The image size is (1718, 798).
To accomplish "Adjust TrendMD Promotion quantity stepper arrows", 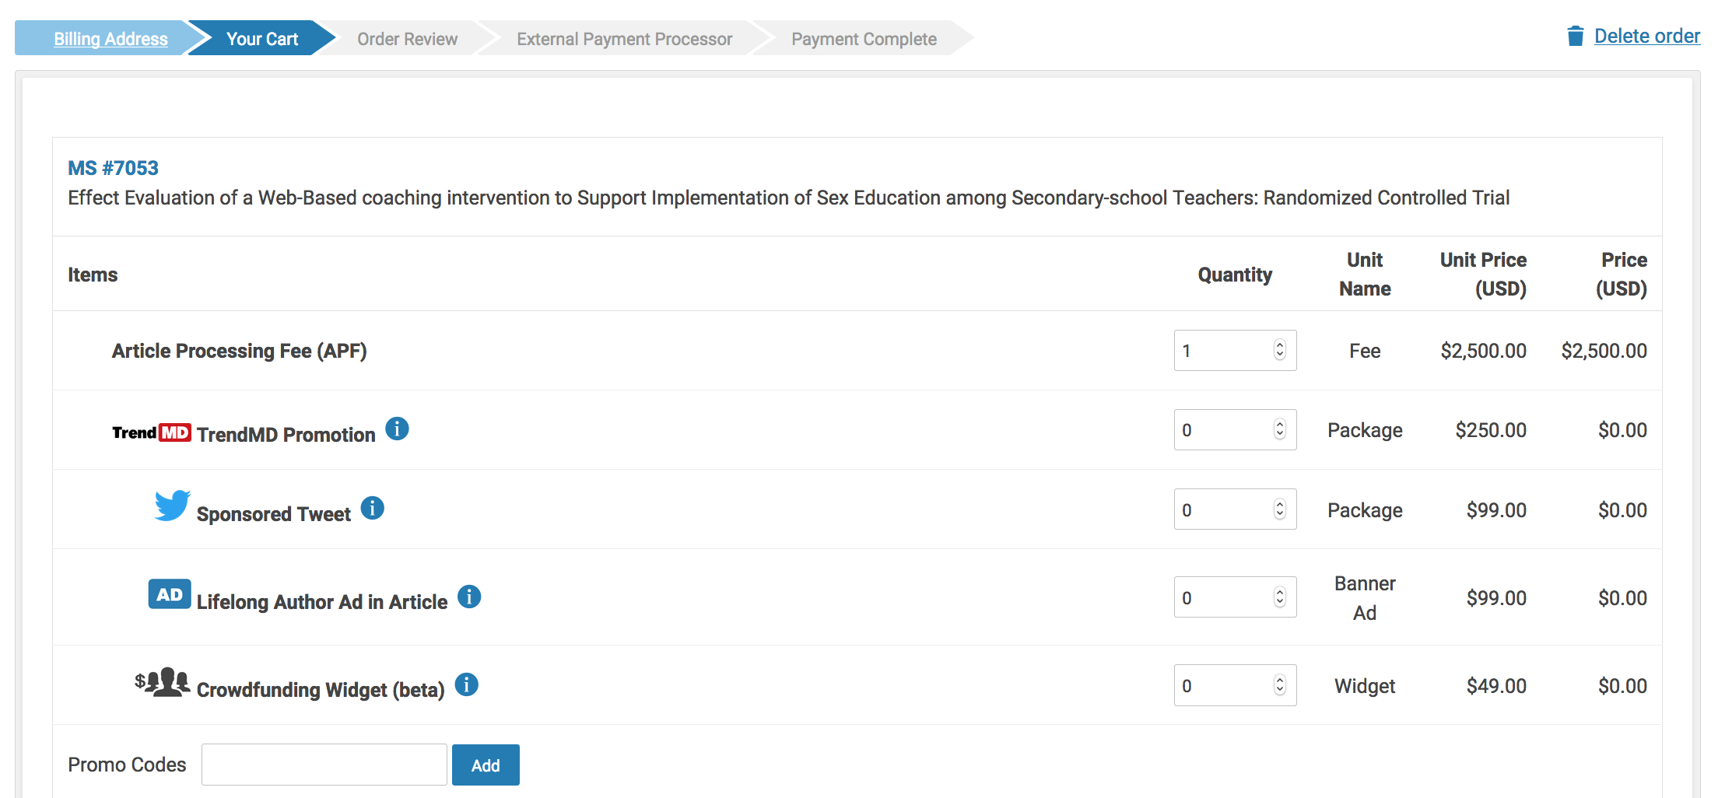I will 1279,429.
